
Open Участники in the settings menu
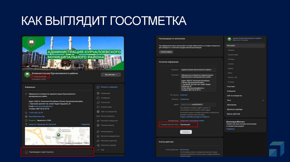(231, 86)
